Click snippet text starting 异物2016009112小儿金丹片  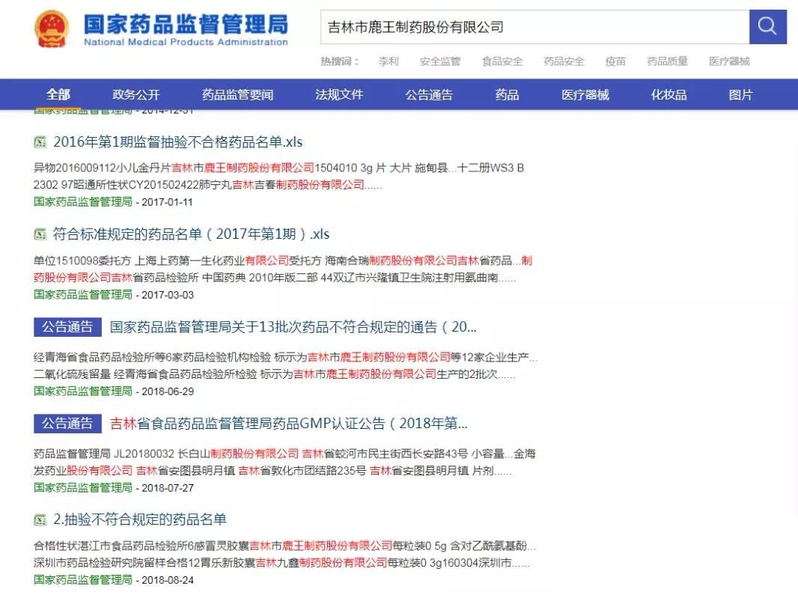279,176
